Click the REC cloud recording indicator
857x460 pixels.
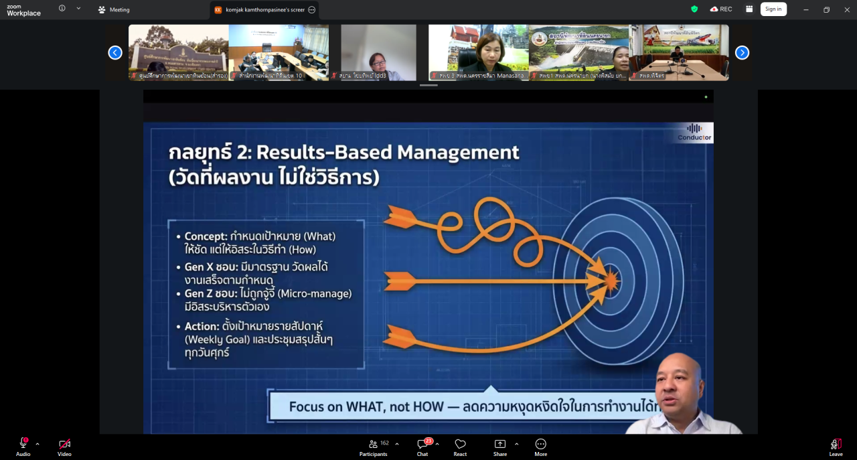tap(721, 9)
